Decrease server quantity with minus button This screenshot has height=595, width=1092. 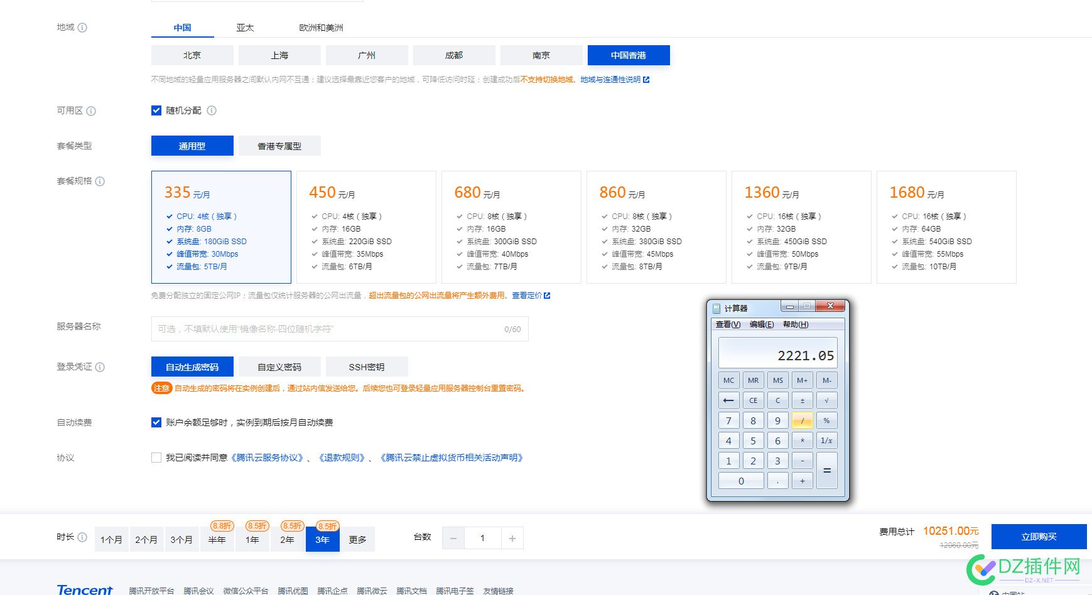pyautogui.click(x=453, y=539)
